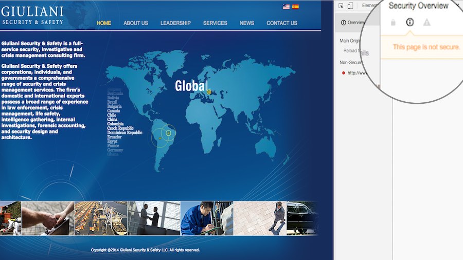Screen dimensions: 463x260
Task: Click the US flag language icon
Action: [286, 7]
